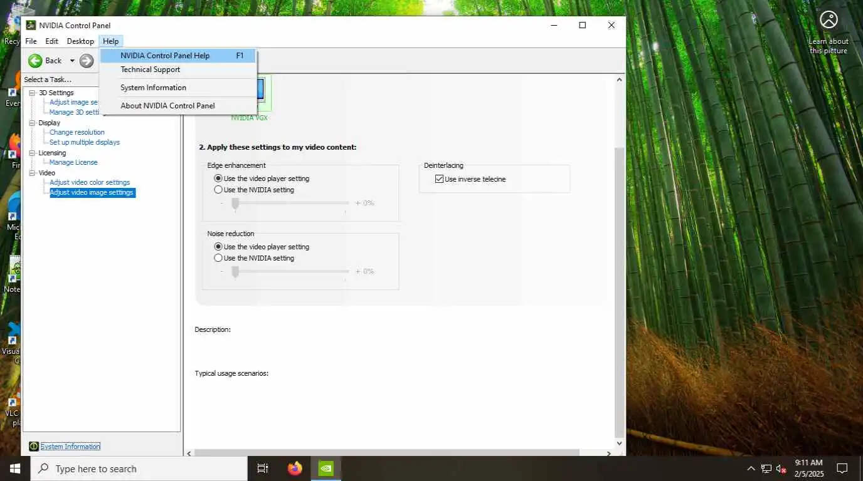This screenshot has width=863, height=481.
Task: Click Learn about this picture icon
Action: 829,20
